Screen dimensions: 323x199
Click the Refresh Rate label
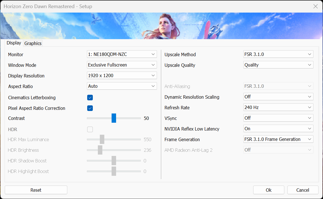coord(177,108)
